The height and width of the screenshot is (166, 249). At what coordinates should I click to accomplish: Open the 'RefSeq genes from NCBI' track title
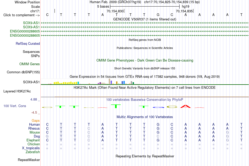coord(145,40)
